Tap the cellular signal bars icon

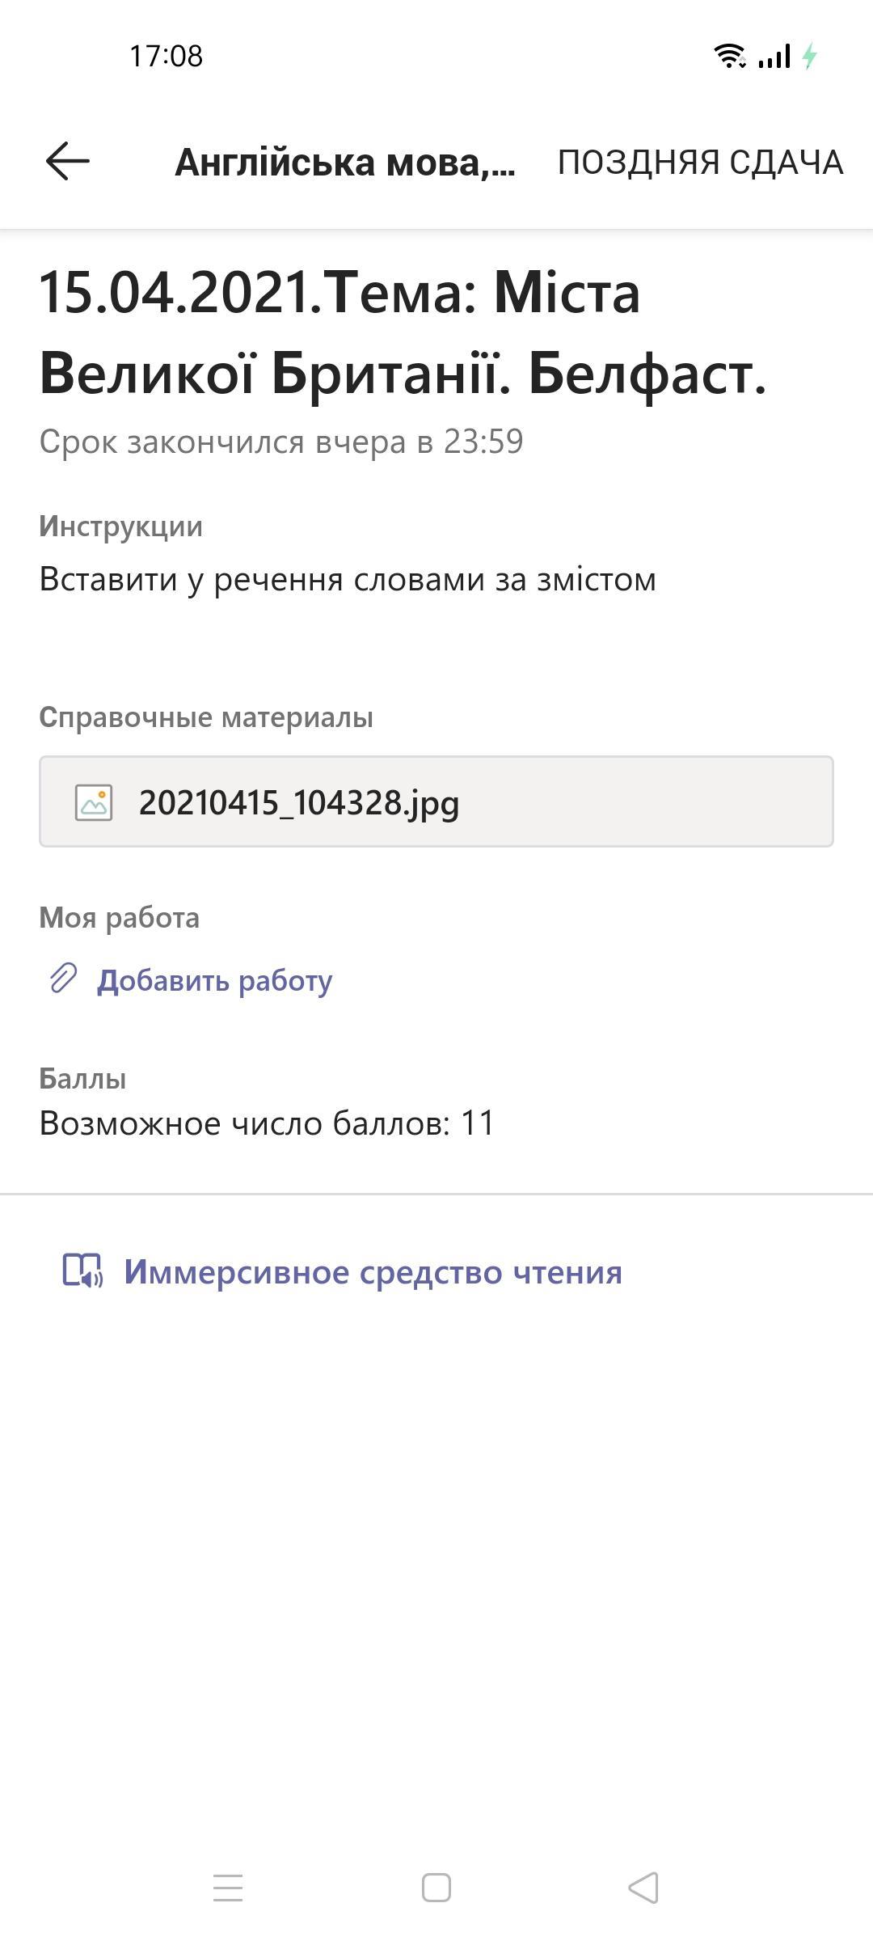point(774,57)
